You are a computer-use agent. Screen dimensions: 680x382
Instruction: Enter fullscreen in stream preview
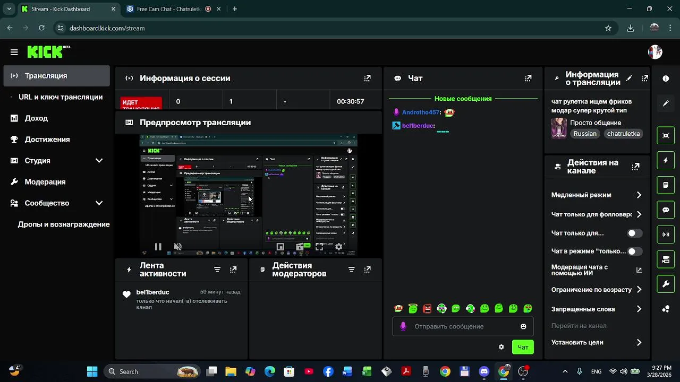click(x=319, y=247)
